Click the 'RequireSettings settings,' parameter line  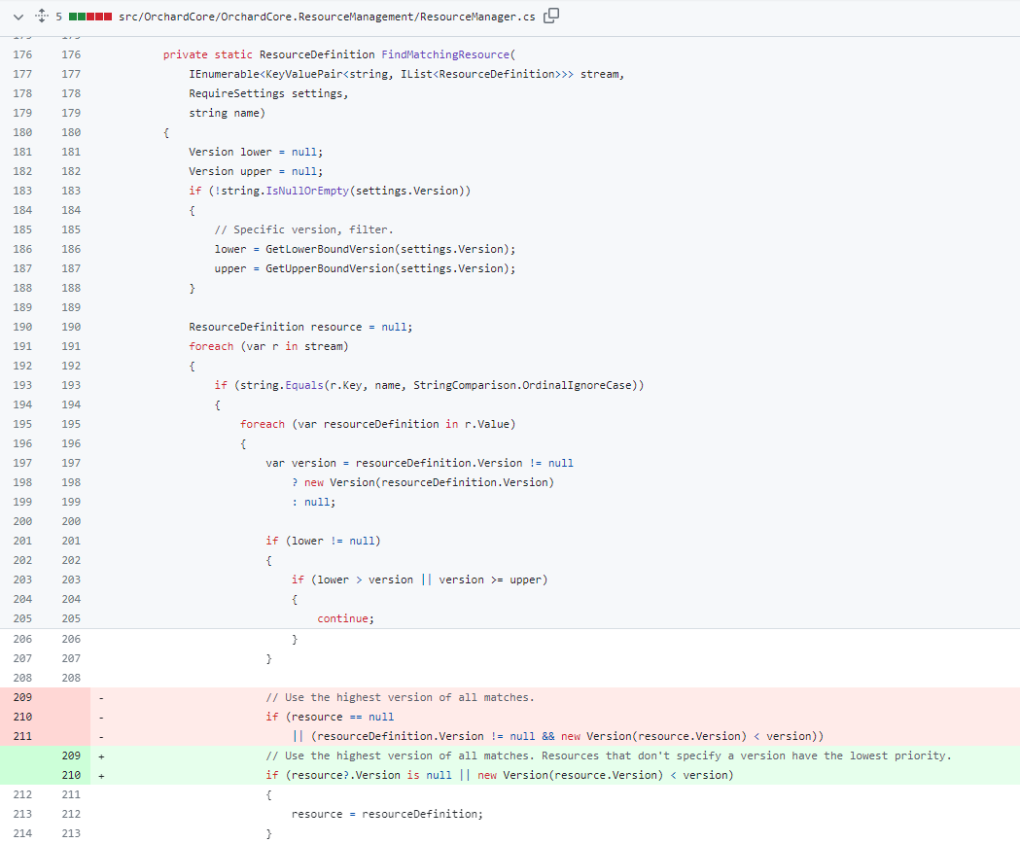coord(268,93)
